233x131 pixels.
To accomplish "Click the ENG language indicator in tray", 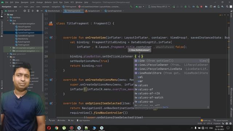I will (211, 128).
